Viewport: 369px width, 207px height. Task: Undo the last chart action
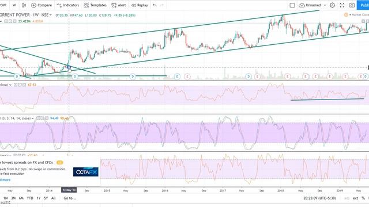[155, 5]
